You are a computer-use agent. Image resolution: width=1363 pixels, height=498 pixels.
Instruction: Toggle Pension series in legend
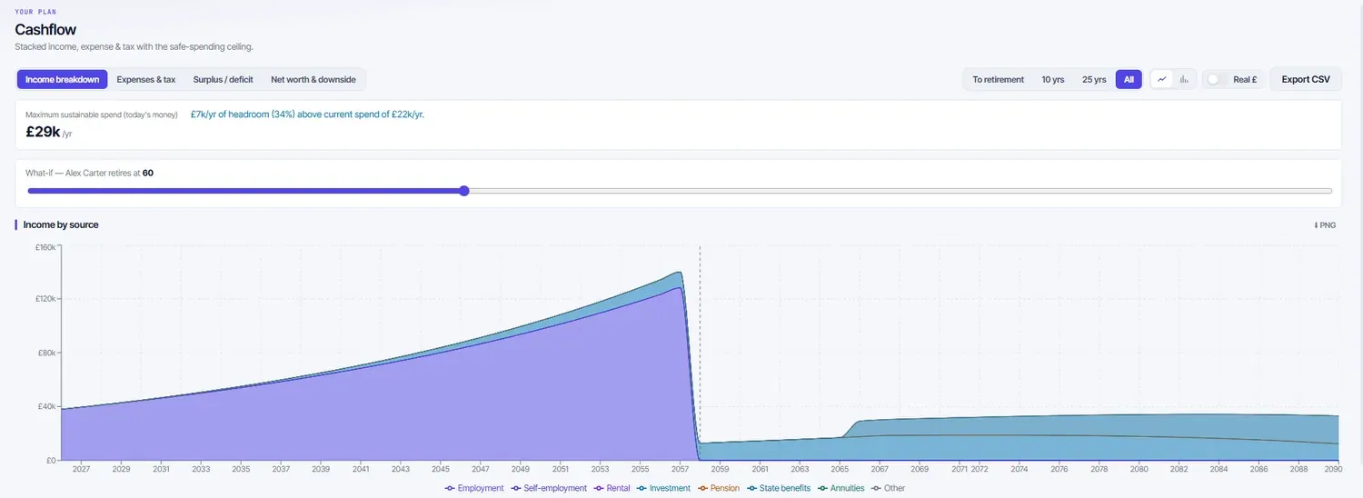click(x=719, y=488)
